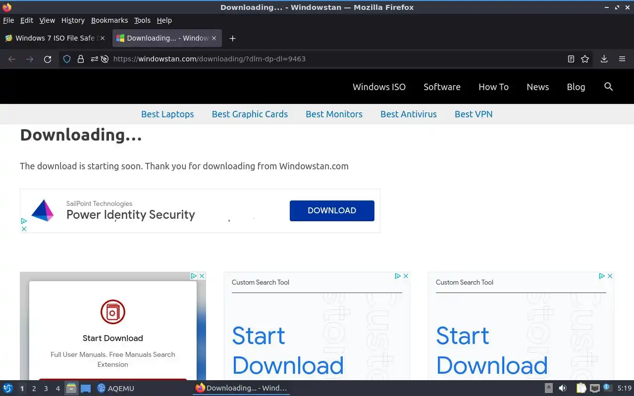Click the show desktop taskbar icon

[86, 389]
